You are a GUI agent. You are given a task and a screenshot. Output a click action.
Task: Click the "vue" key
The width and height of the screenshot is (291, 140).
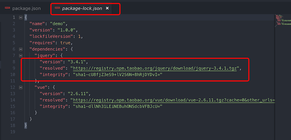pyautogui.click(x=41, y=87)
